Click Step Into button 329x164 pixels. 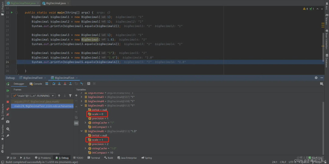59,84
